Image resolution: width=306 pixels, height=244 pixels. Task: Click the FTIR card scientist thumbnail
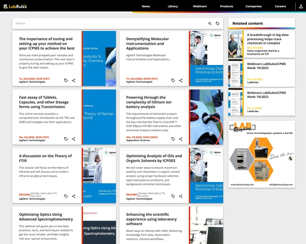point(99,176)
